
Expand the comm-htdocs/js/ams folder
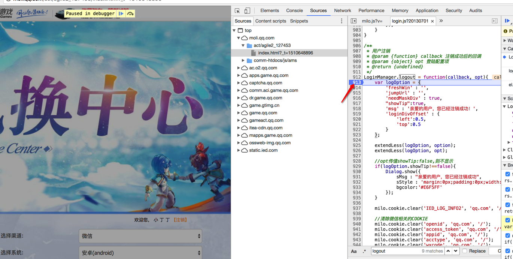pos(243,60)
